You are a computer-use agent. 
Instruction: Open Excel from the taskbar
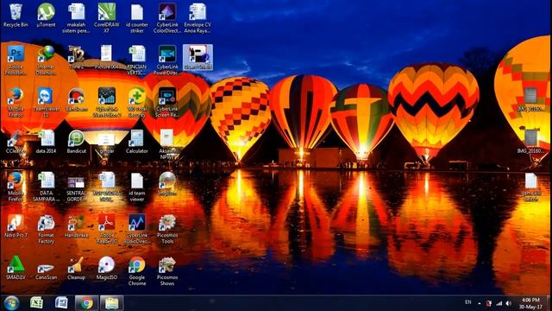36,303
